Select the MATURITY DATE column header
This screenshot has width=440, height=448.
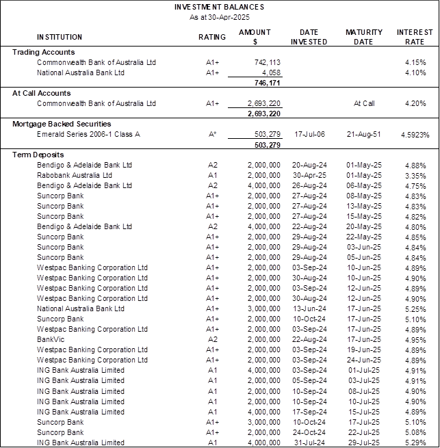coord(364,37)
